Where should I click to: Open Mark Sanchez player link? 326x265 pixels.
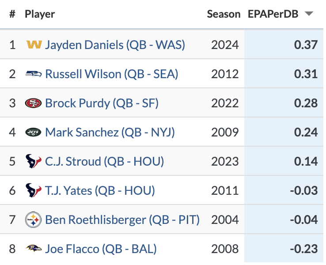pyautogui.click(x=110, y=132)
